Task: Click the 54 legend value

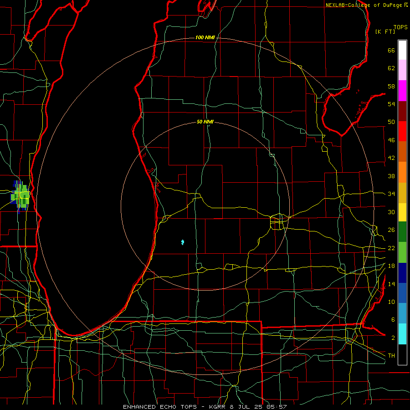Action: point(391,104)
